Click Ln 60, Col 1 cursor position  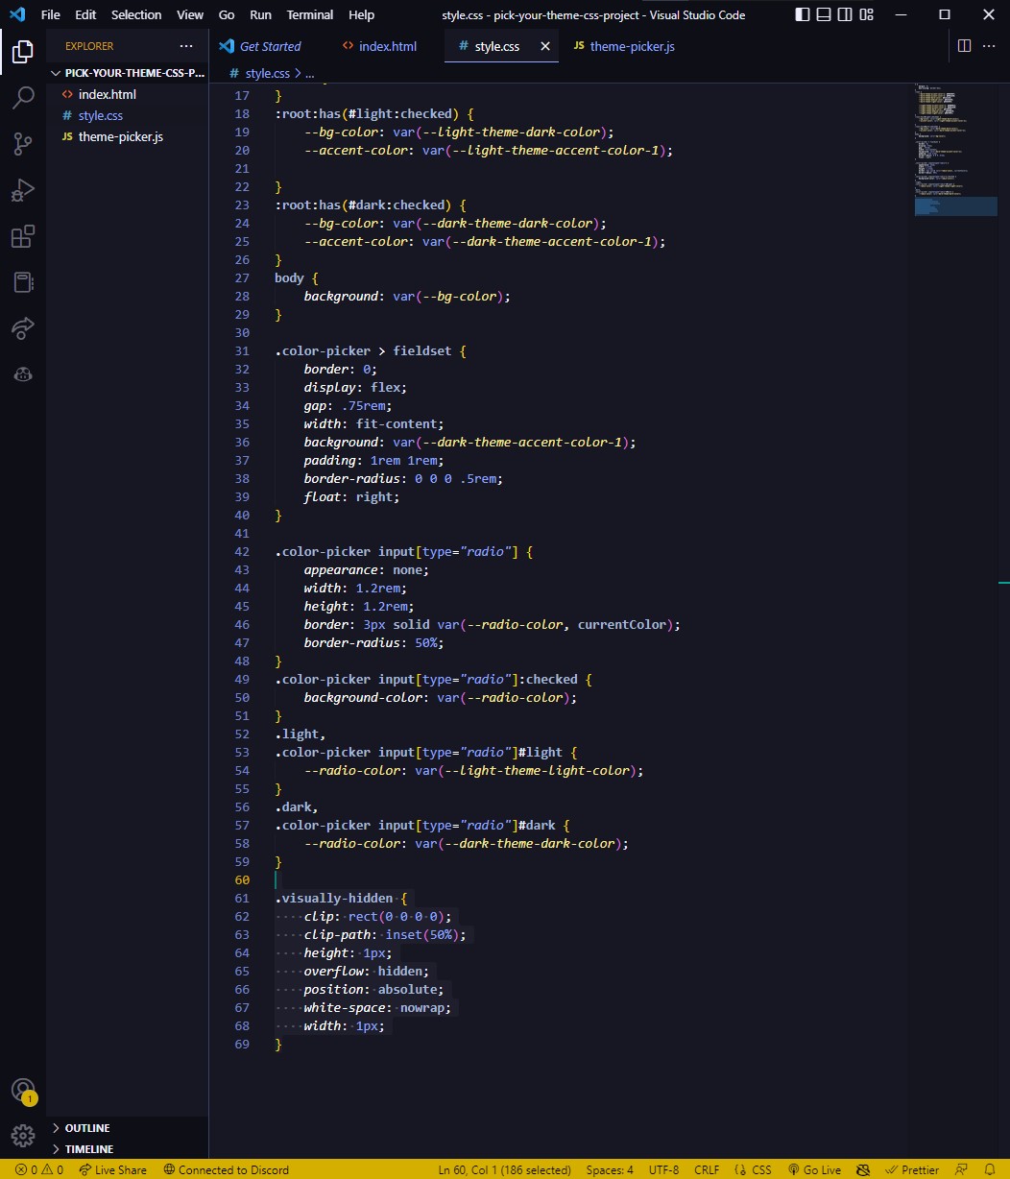[504, 1169]
